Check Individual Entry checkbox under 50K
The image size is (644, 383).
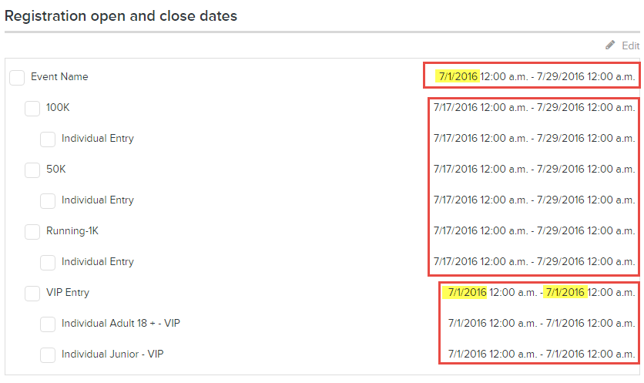click(48, 201)
